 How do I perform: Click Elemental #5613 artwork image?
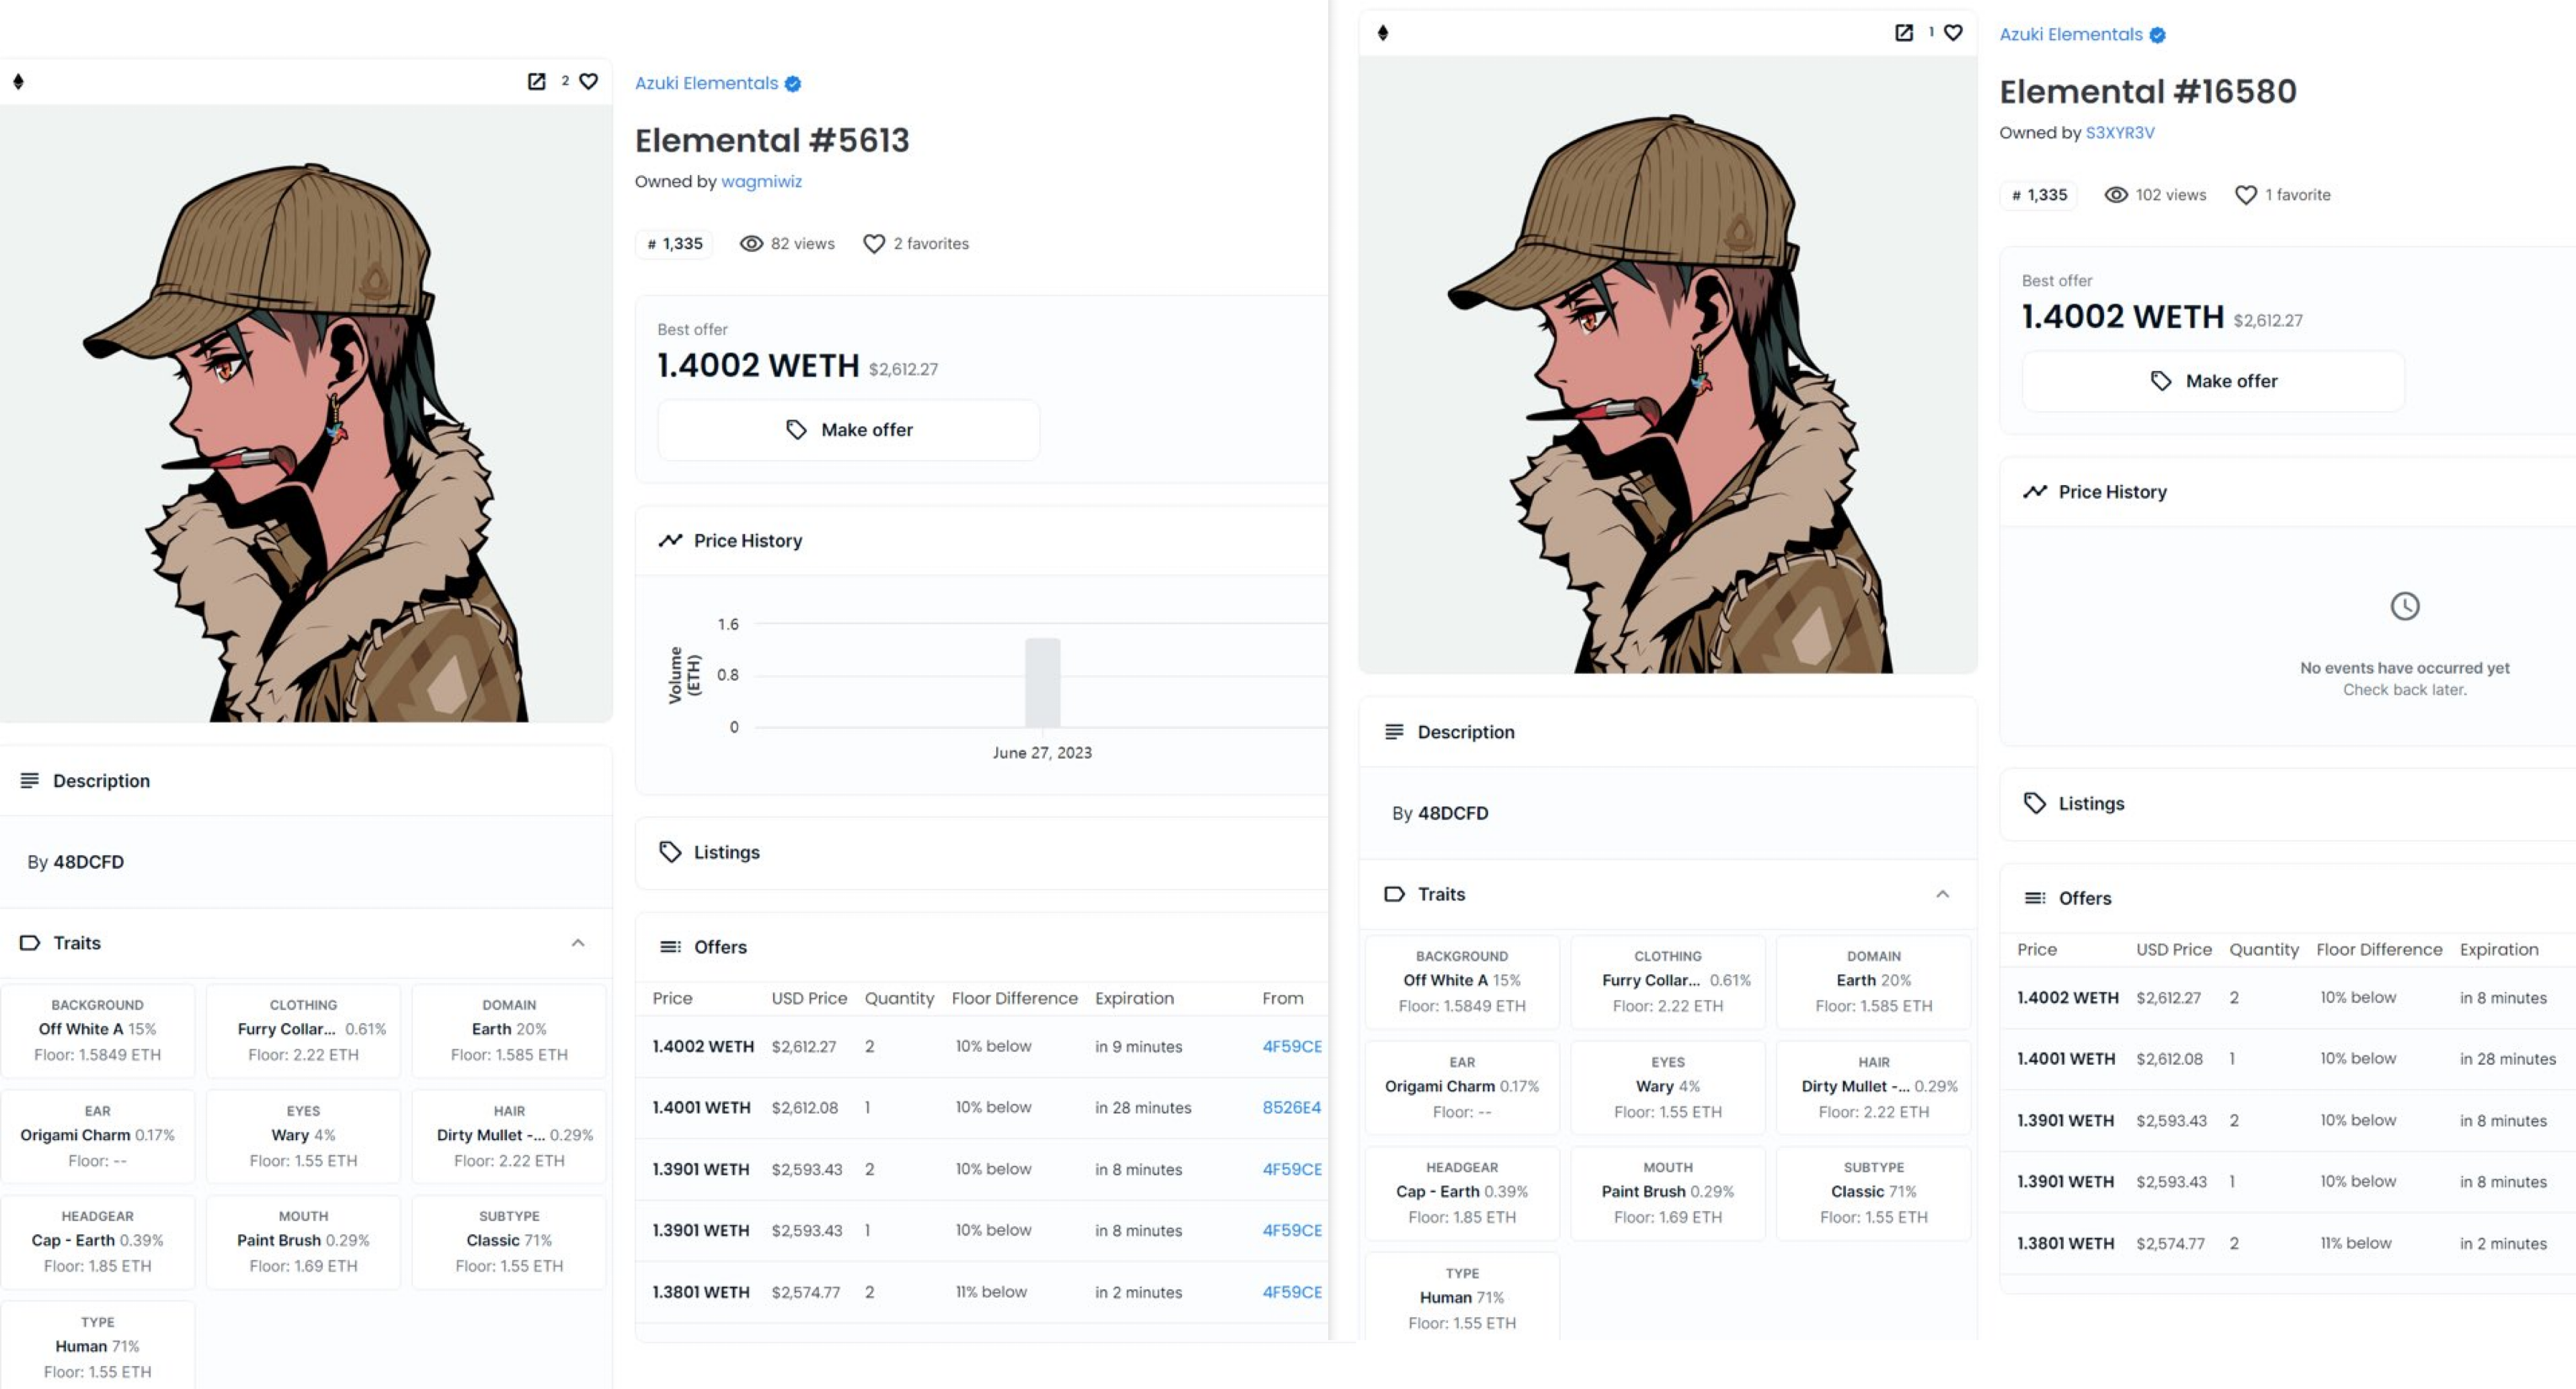(306, 413)
